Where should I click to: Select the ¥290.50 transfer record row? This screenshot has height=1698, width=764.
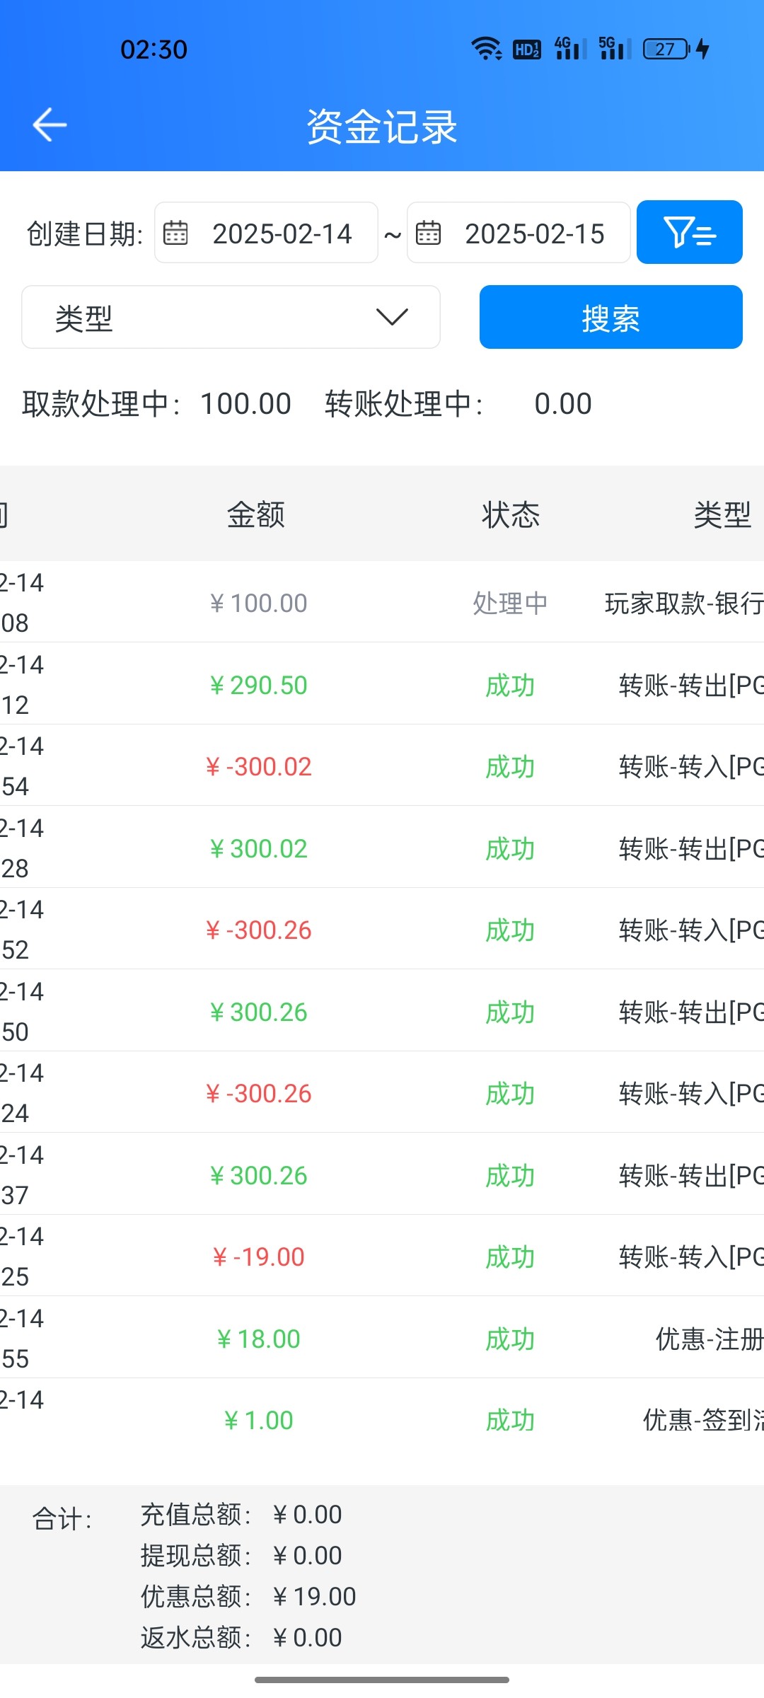click(382, 685)
